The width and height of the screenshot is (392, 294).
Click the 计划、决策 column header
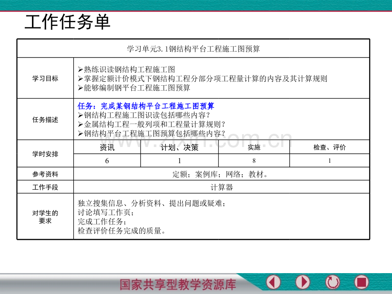tap(179, 147)
